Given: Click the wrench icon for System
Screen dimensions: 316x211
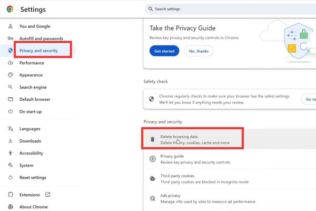Looking at the screenshot, I should pos(11,165).
